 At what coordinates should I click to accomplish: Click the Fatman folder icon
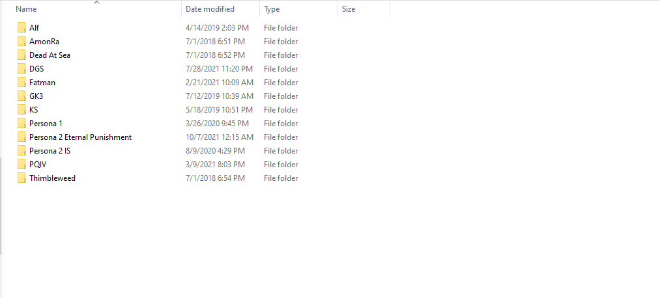(x=22, y=83)
